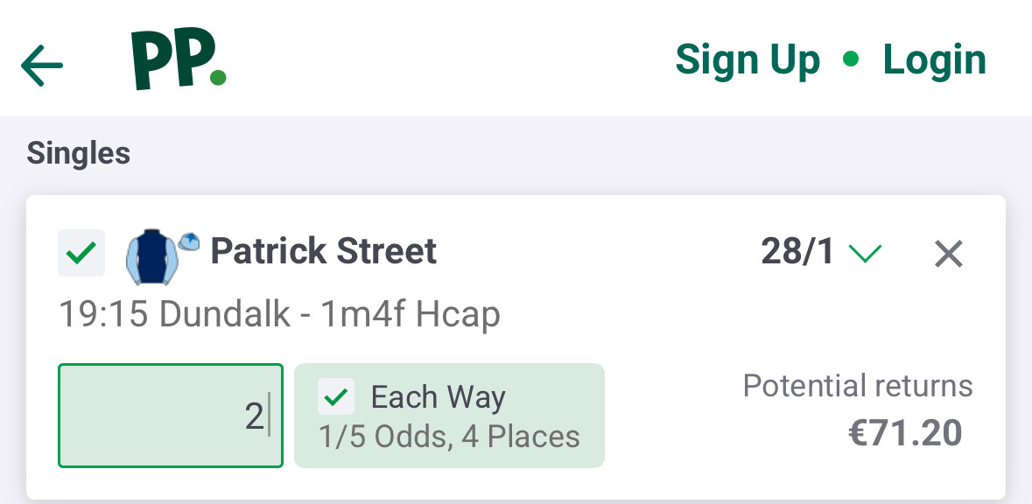This screenshot has height=504, width=1032.
Task: Tap the 1/5 Odds, 4 Places terms
Action: 449,437
